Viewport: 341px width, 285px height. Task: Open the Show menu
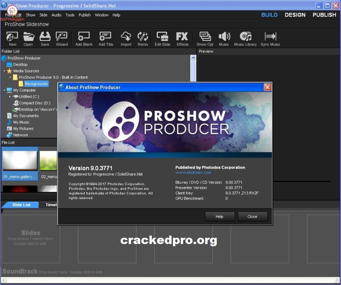30,15
